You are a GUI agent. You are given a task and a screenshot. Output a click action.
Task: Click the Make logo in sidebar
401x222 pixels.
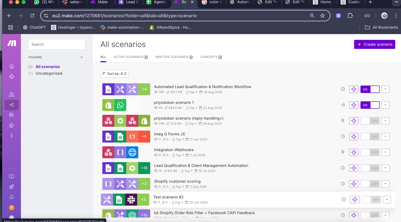click(12, 43)
